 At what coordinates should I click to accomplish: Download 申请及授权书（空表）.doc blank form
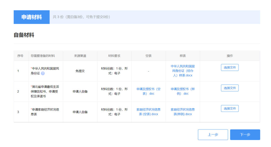point(149,91)
